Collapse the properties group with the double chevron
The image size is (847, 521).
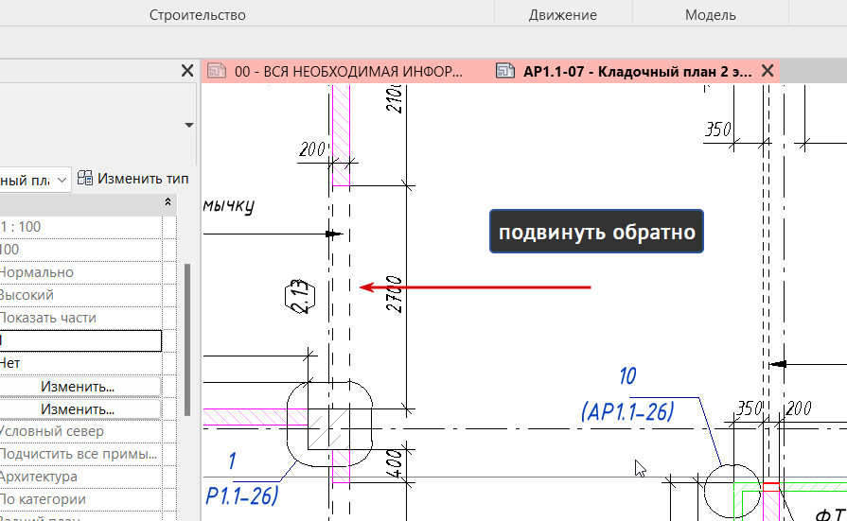(x=168, y=202)
